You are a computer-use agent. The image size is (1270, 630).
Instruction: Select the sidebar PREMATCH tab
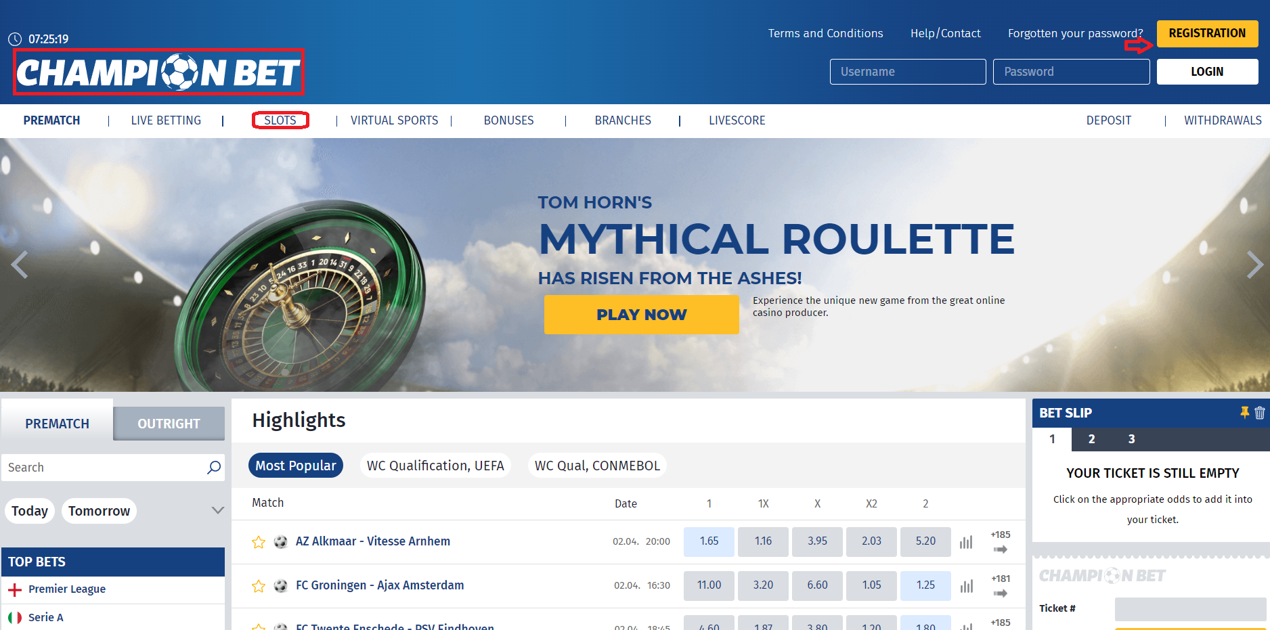point(57,424)
